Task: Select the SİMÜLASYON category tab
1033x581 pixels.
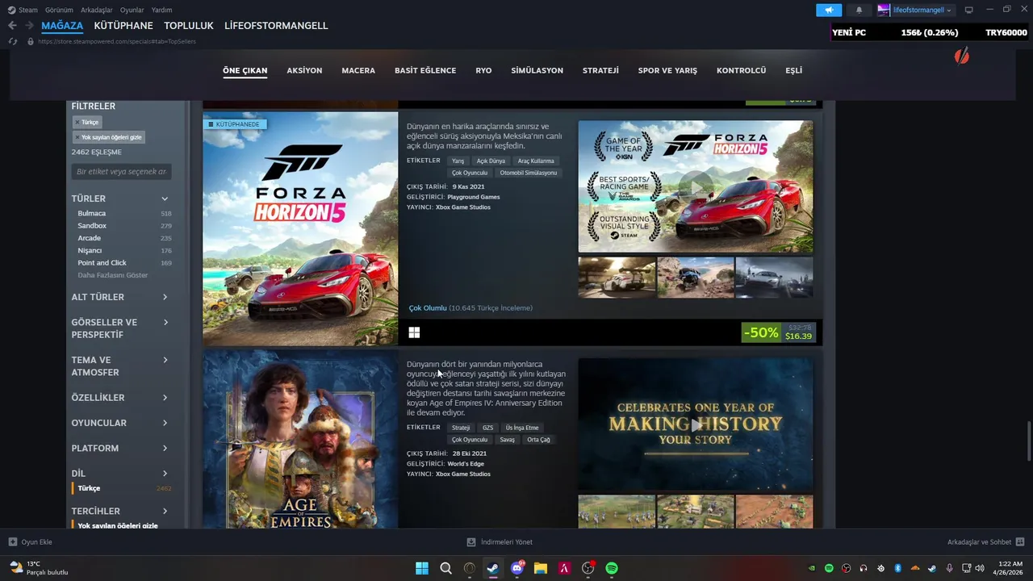Action: 537,70
